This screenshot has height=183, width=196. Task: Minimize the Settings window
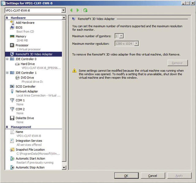(x=183, y=3)
